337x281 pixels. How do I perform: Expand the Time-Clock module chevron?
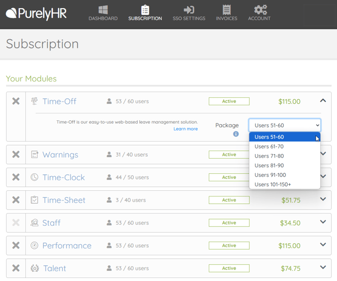coord(323,176)
